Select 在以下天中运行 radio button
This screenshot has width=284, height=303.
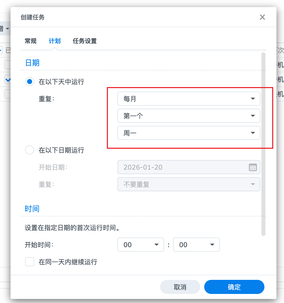point(30,82)
